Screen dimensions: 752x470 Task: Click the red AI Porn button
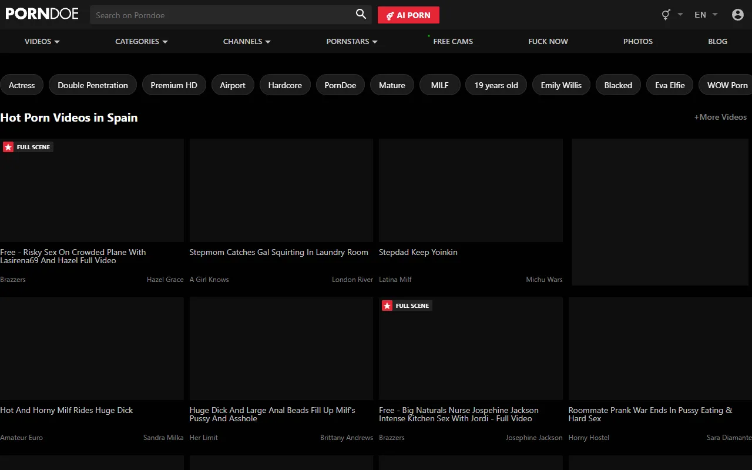[408, 15]
